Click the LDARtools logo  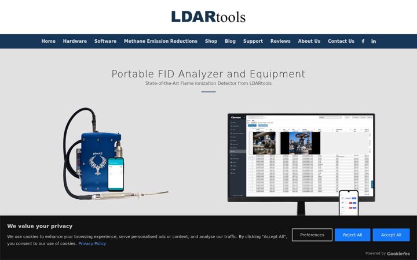[x=209, y=17]
